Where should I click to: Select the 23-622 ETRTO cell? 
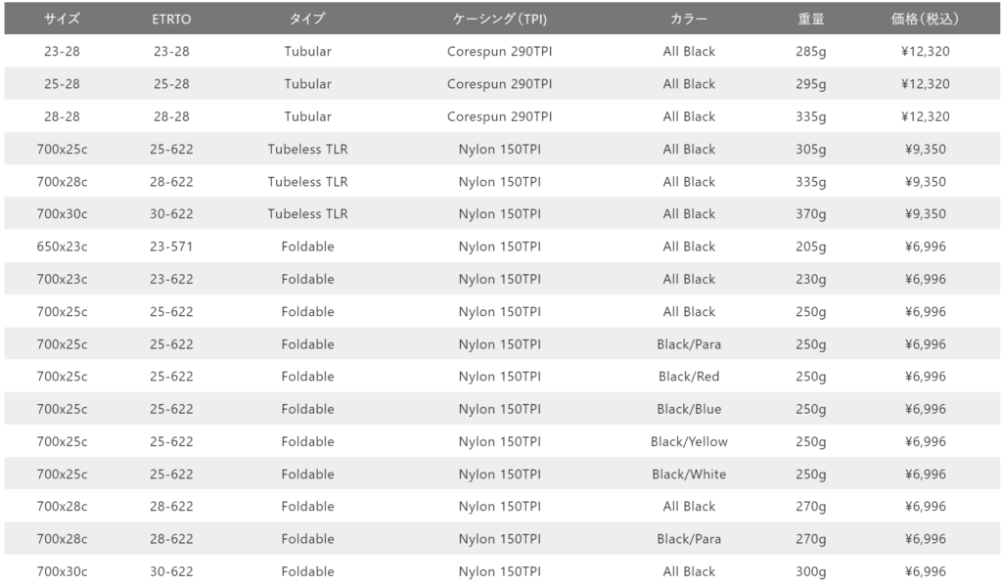click(x=171, y=279)
